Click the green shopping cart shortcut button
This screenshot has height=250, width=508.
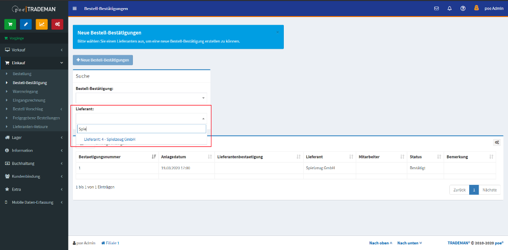coord(10,24)
